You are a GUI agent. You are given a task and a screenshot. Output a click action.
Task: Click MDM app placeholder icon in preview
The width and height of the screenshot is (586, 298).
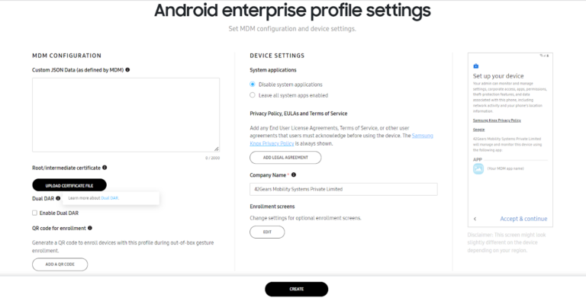tap(478, 168)
